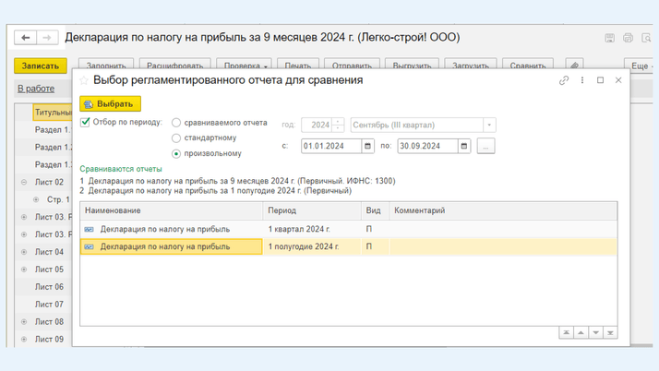Screen dimensions: 659x371
Task: Open the В работе status link
Action: click(36, 89)
